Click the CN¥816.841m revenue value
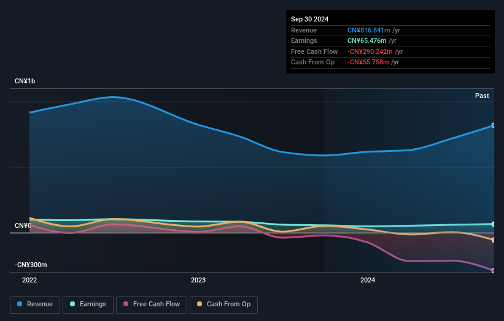Screen dimensions: 504x321 coord(369,30)
